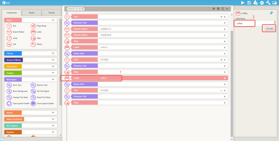Screen dimensions: 279x141
Task: Run the game with top play icon
Action: point(243,3)
